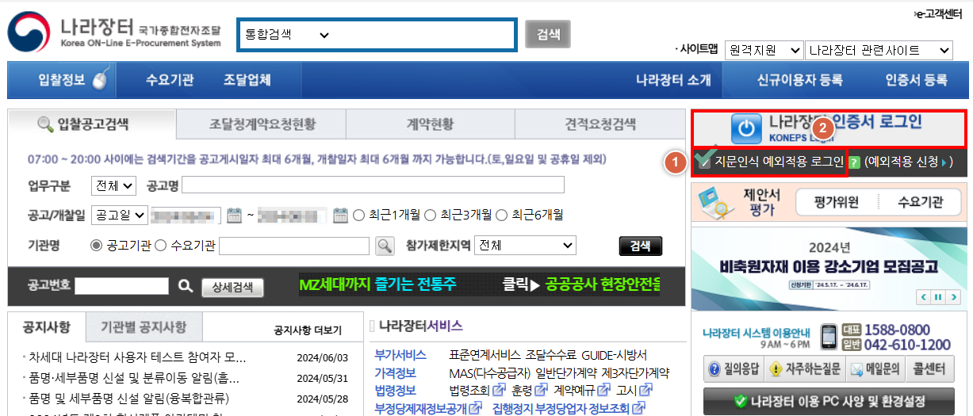This screenshot has width=973, height=416.
Task: Click the 자주하는질문 warning icon
Action: click(776, 368)
